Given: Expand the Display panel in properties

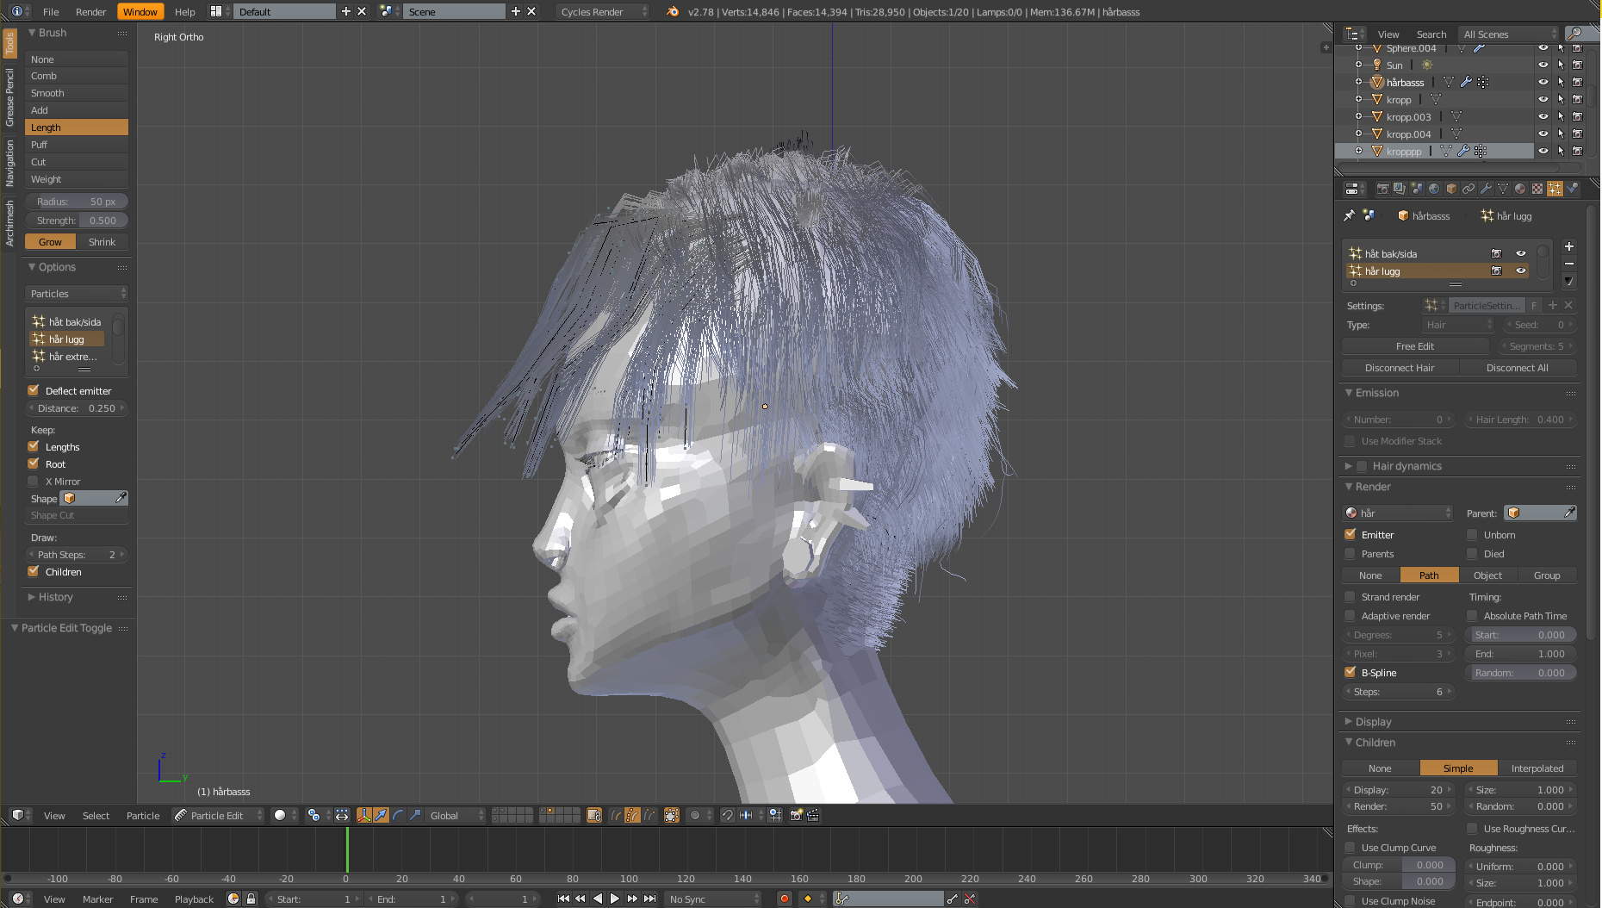Looking at the screenshot, I should [1349, 722].
